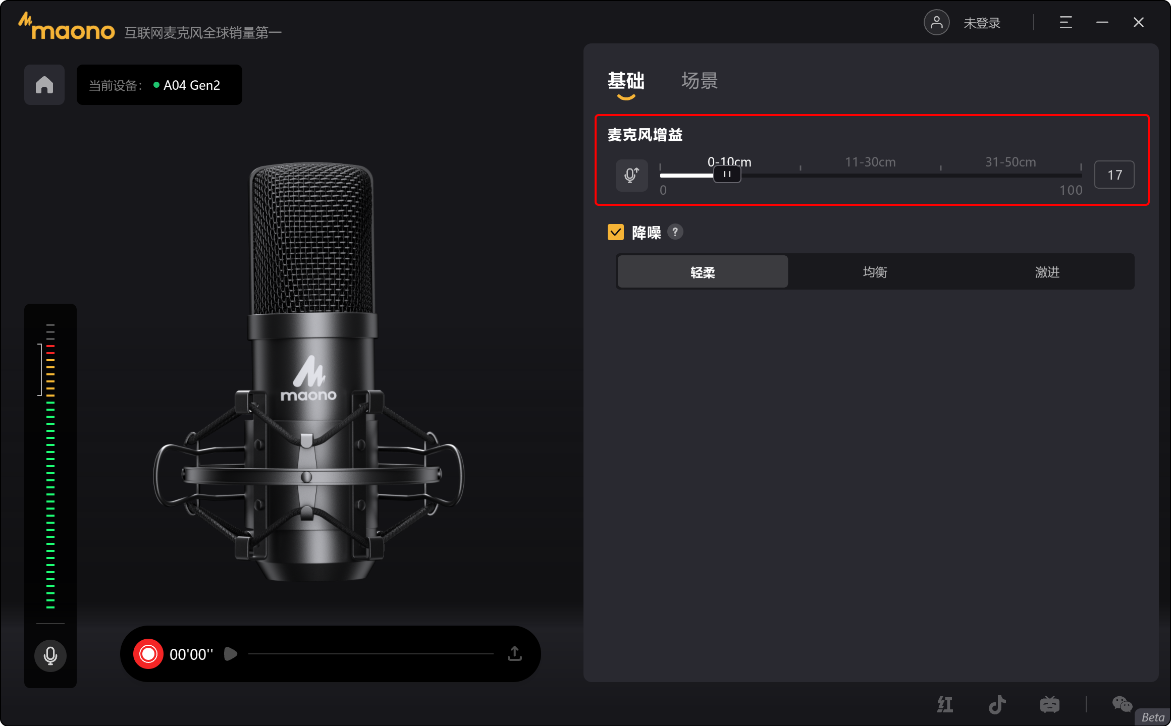1171x726 pixels.
Task: Select the 轻柔 noise reduction mode
Action: (703, 272)
